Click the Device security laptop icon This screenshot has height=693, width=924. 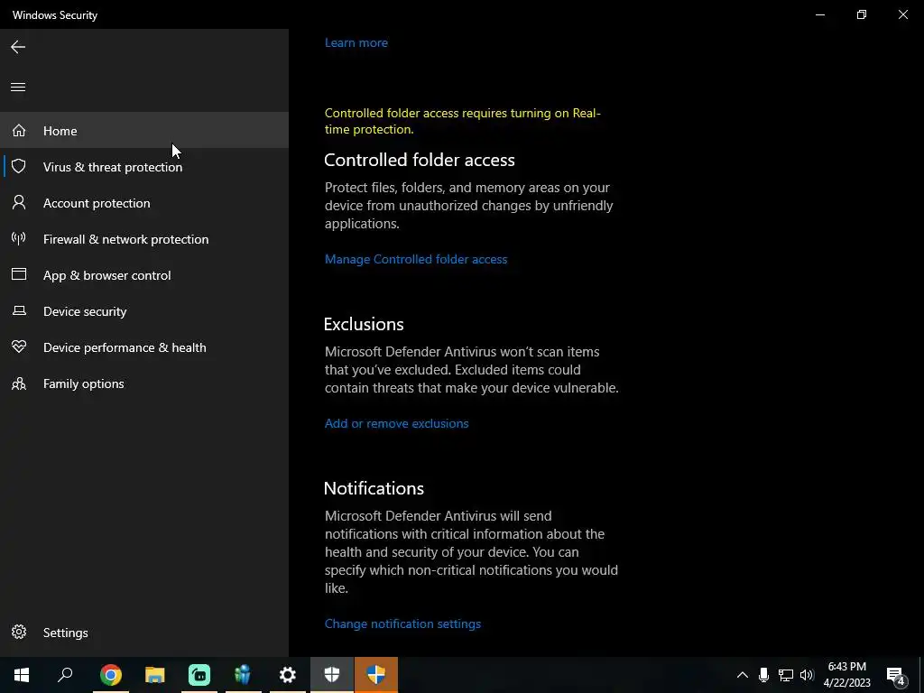pos(19,310)
